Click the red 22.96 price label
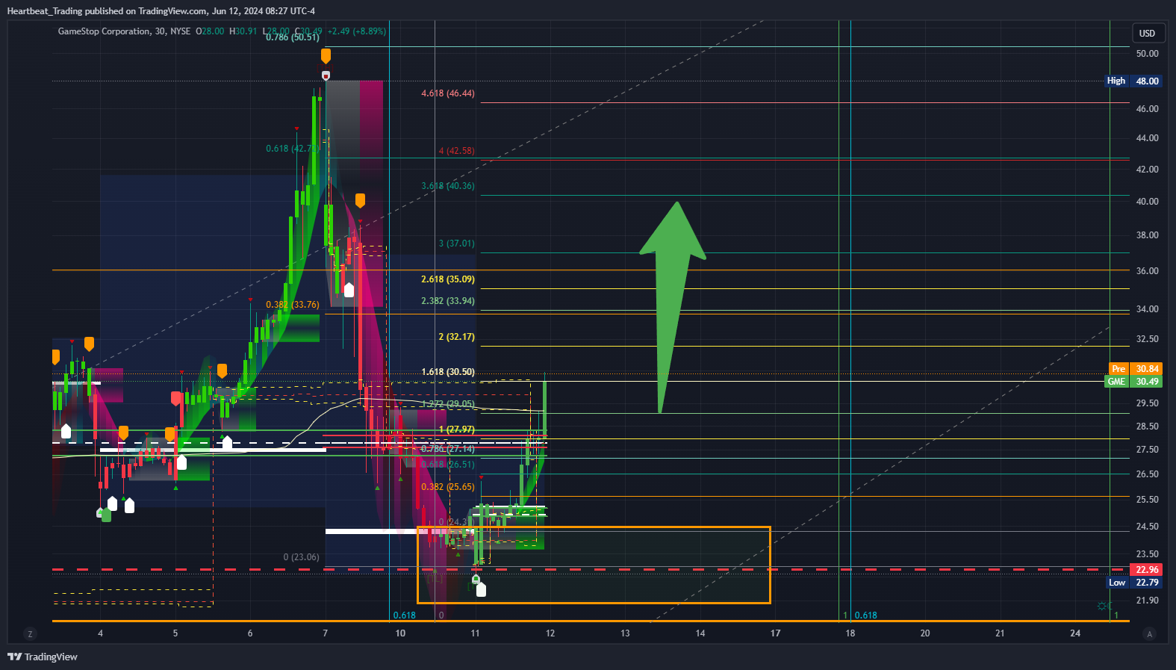The width and height of the screenshot is (1176, 670). point(1147,570)
